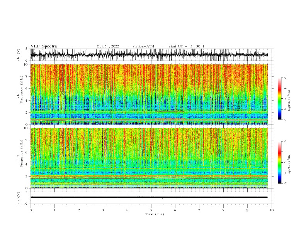
Task: Click the "-5" label on upper colorbar
Action: pos(285,99)
